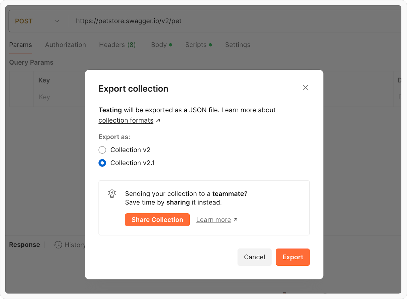Click arrow icon next to Learn more
Image resolution: width=407 pixels, height=299 pixels.
pos(236,220)
